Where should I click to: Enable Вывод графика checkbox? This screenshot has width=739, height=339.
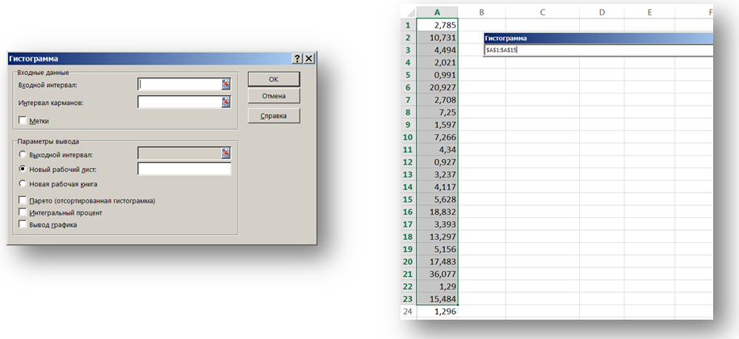pos(22,224)
